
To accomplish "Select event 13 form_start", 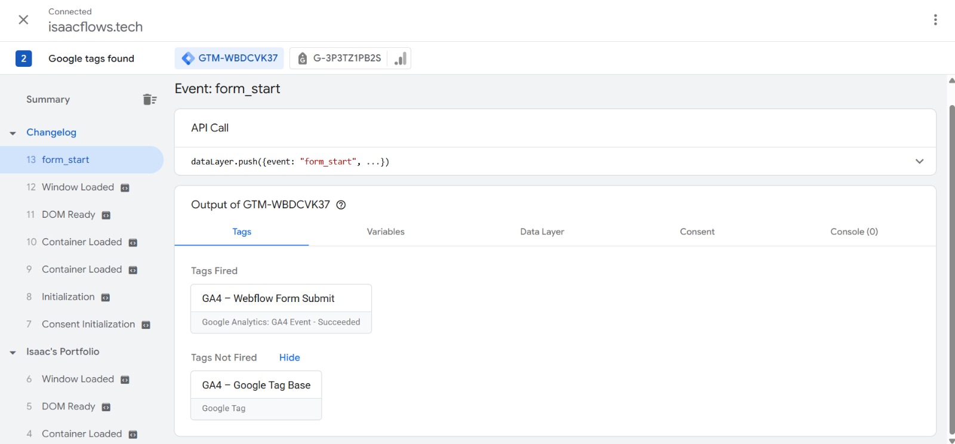I will click(x=82, y=159).
